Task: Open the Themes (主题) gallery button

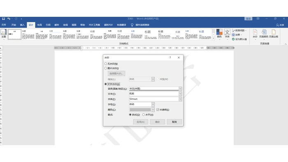Action: click(3, 34)
